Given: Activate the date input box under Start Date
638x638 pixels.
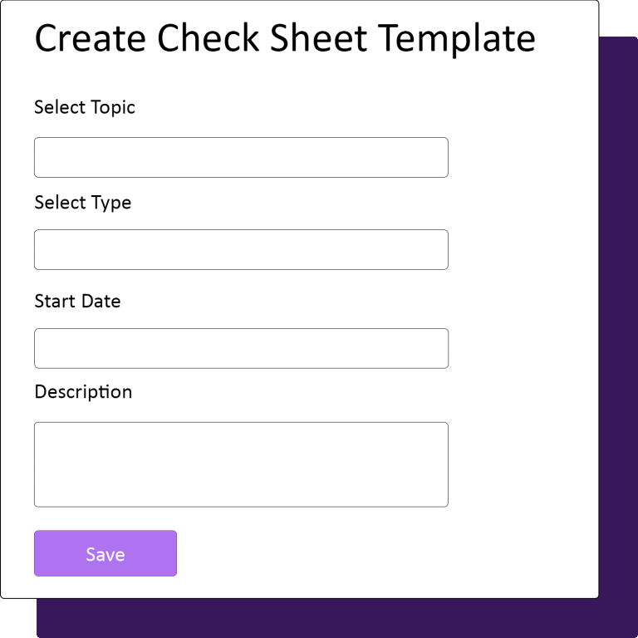Looking at the screenshot, I should coord(241,348).
